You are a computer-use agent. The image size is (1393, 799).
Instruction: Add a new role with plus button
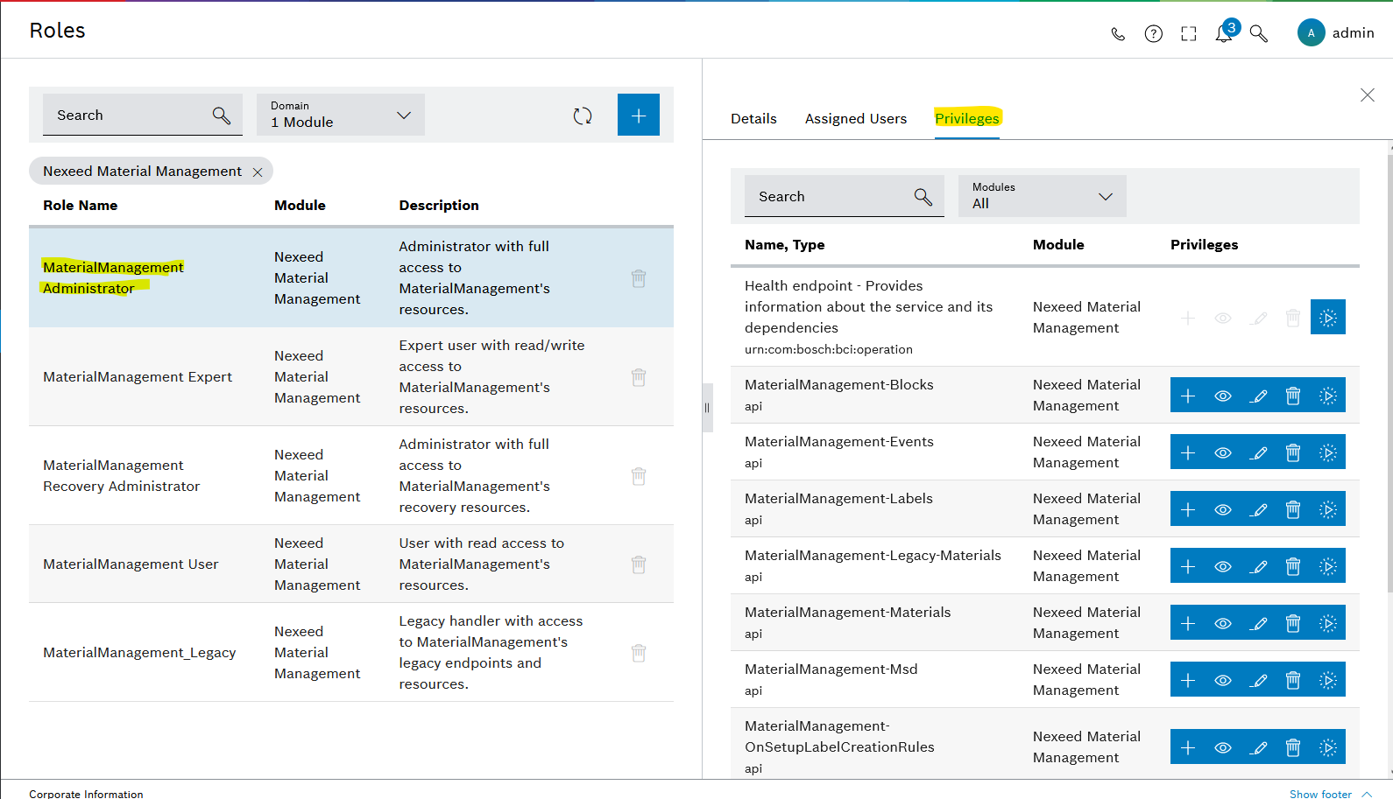pyautogui.click(x=639, y=115)
